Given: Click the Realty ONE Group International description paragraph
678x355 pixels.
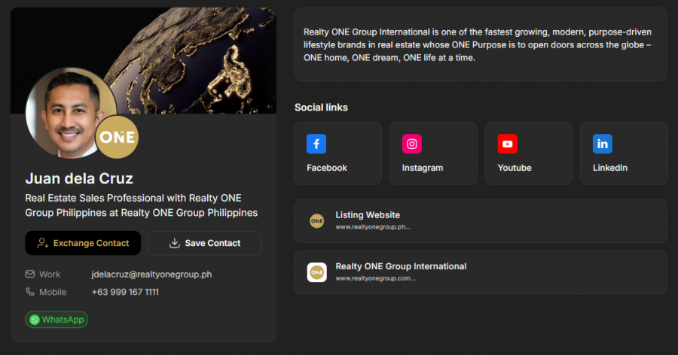Looking at the screenshot, I should tap(478, 45).
